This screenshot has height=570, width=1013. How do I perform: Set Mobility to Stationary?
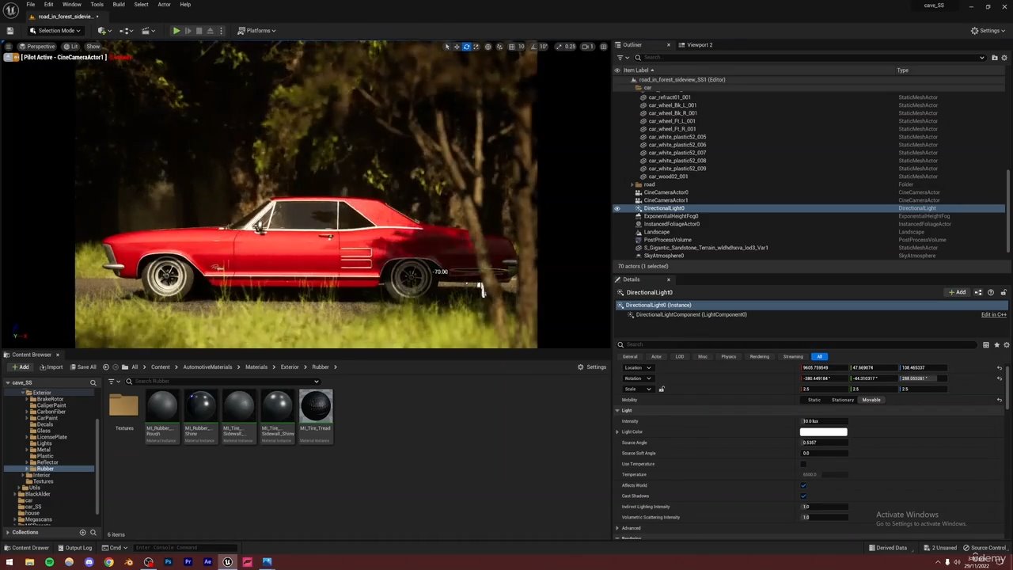[x=843, y=400]
